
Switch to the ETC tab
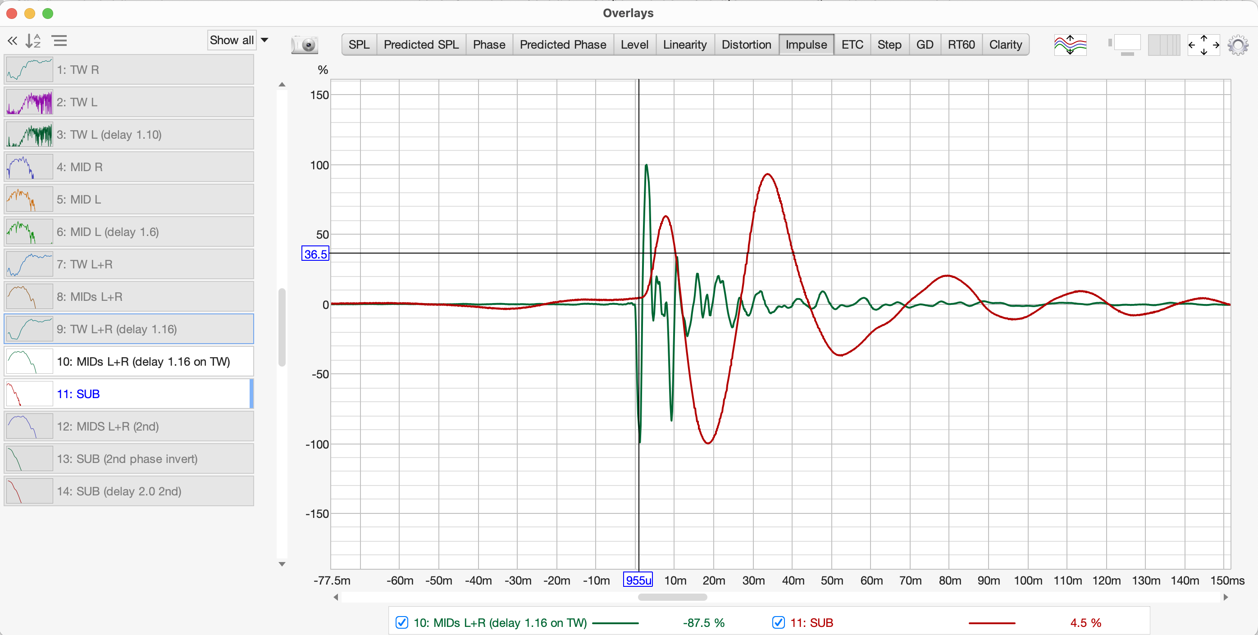click(x=852, y=45)
